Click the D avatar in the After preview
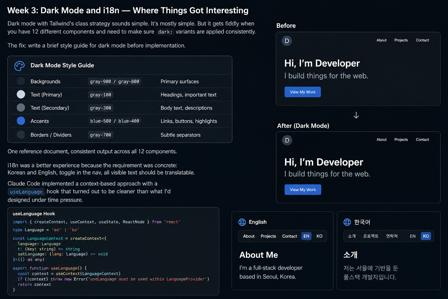448x299 pixels. coord(287,140)
